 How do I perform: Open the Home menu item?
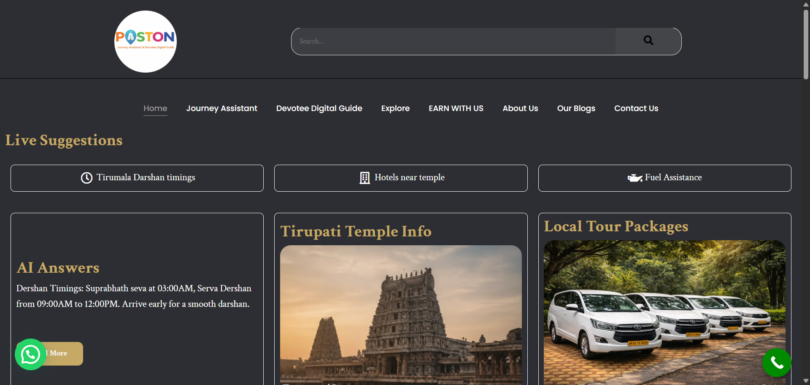(155, 108)
